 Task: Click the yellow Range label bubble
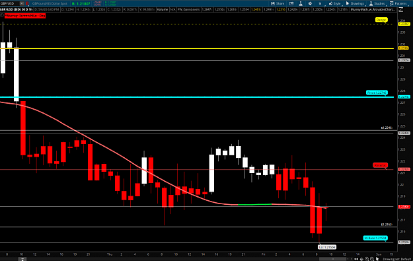click(381, 20)
